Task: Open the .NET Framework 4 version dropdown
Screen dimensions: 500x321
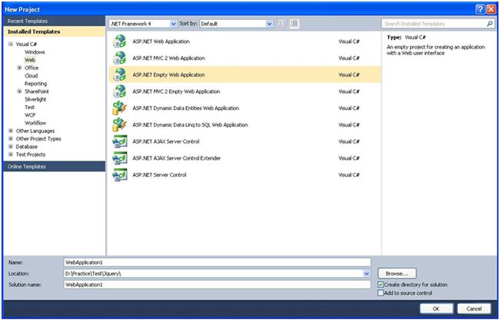Action: tap(174, 24)
